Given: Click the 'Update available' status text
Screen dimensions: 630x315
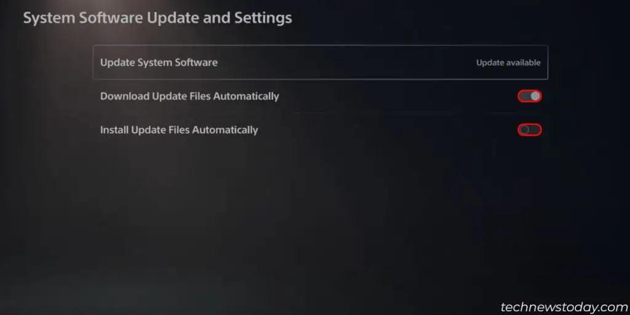Looking at the screenshot, I should pyautogui.click(x=508, y=63).
